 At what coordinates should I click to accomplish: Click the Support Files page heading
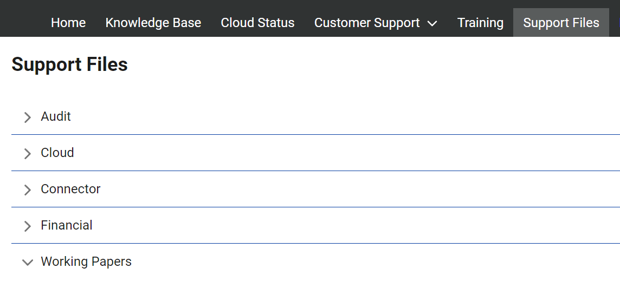(x=70, y=64)
